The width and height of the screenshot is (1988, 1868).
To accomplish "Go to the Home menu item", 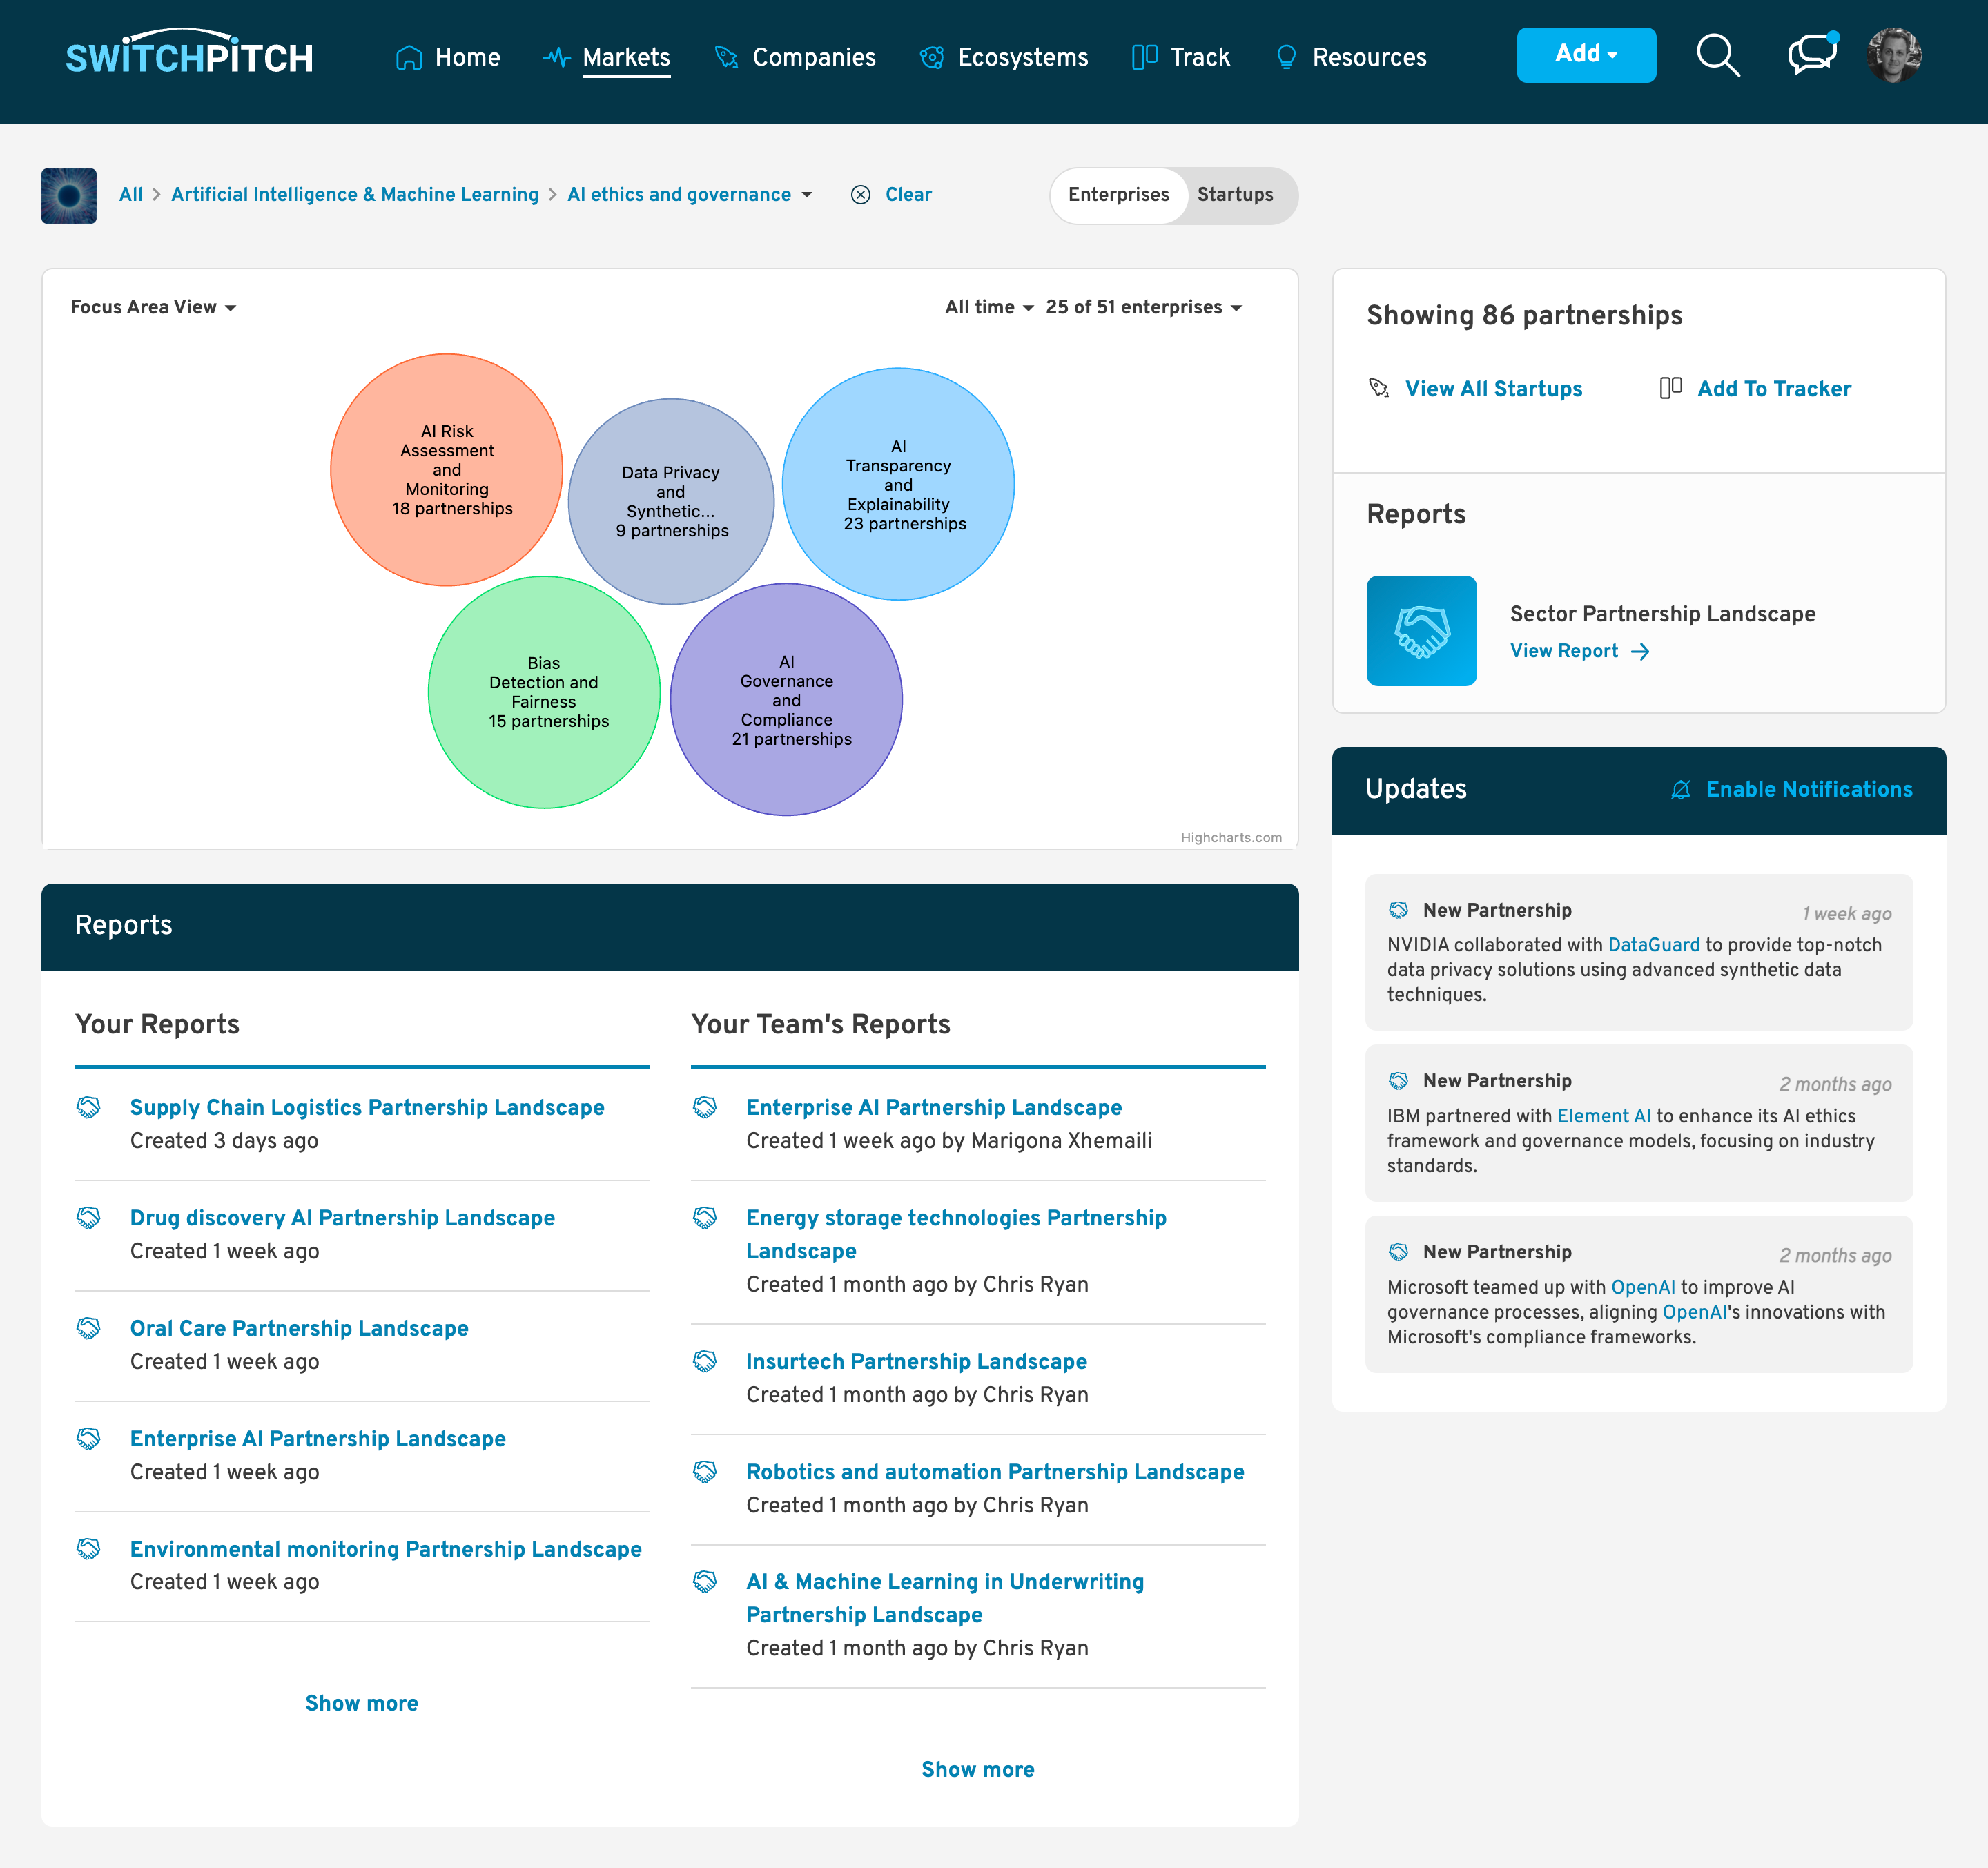I will click(448, 57).
